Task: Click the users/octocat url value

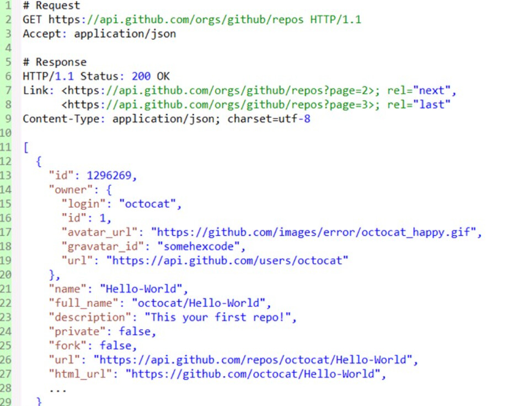Action: pos(227,261)
